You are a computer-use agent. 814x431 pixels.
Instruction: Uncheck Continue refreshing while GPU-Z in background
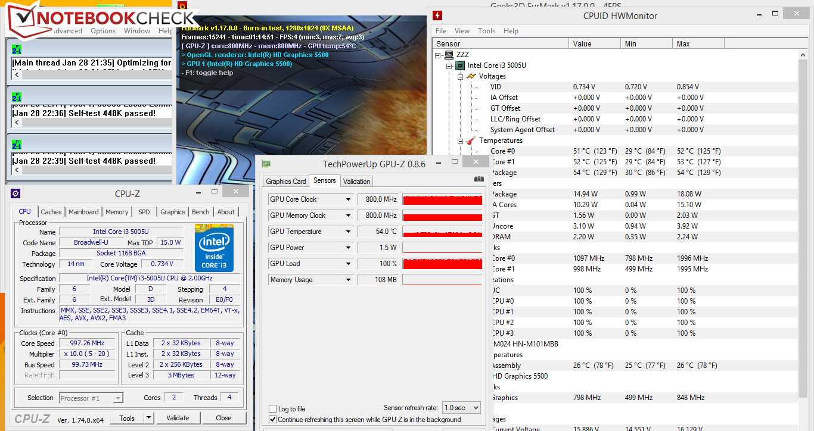pyautogui.click(x=273, y=420)
